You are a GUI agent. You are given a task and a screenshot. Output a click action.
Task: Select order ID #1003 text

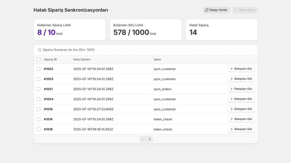point(48,79)
